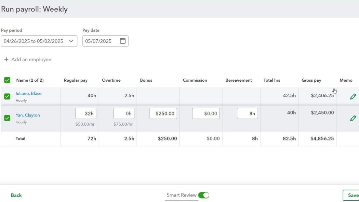Select Yan's regular pay hours field
Viewport: 359px width, 202px height.
(85, 113)
